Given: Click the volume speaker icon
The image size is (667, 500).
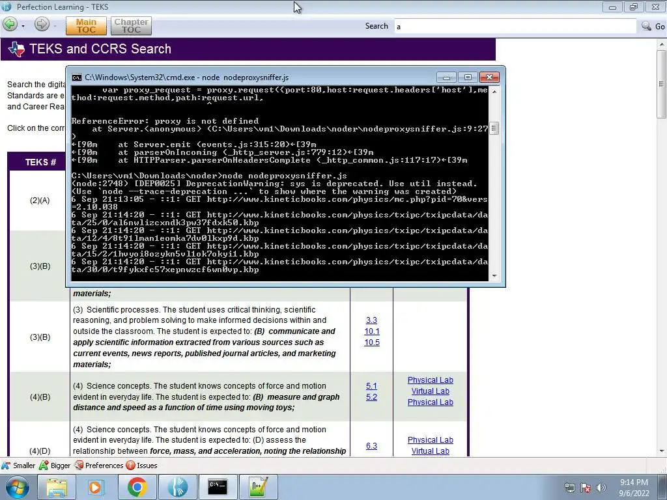Looking at the screenshot, I should [x=601, y=488].
